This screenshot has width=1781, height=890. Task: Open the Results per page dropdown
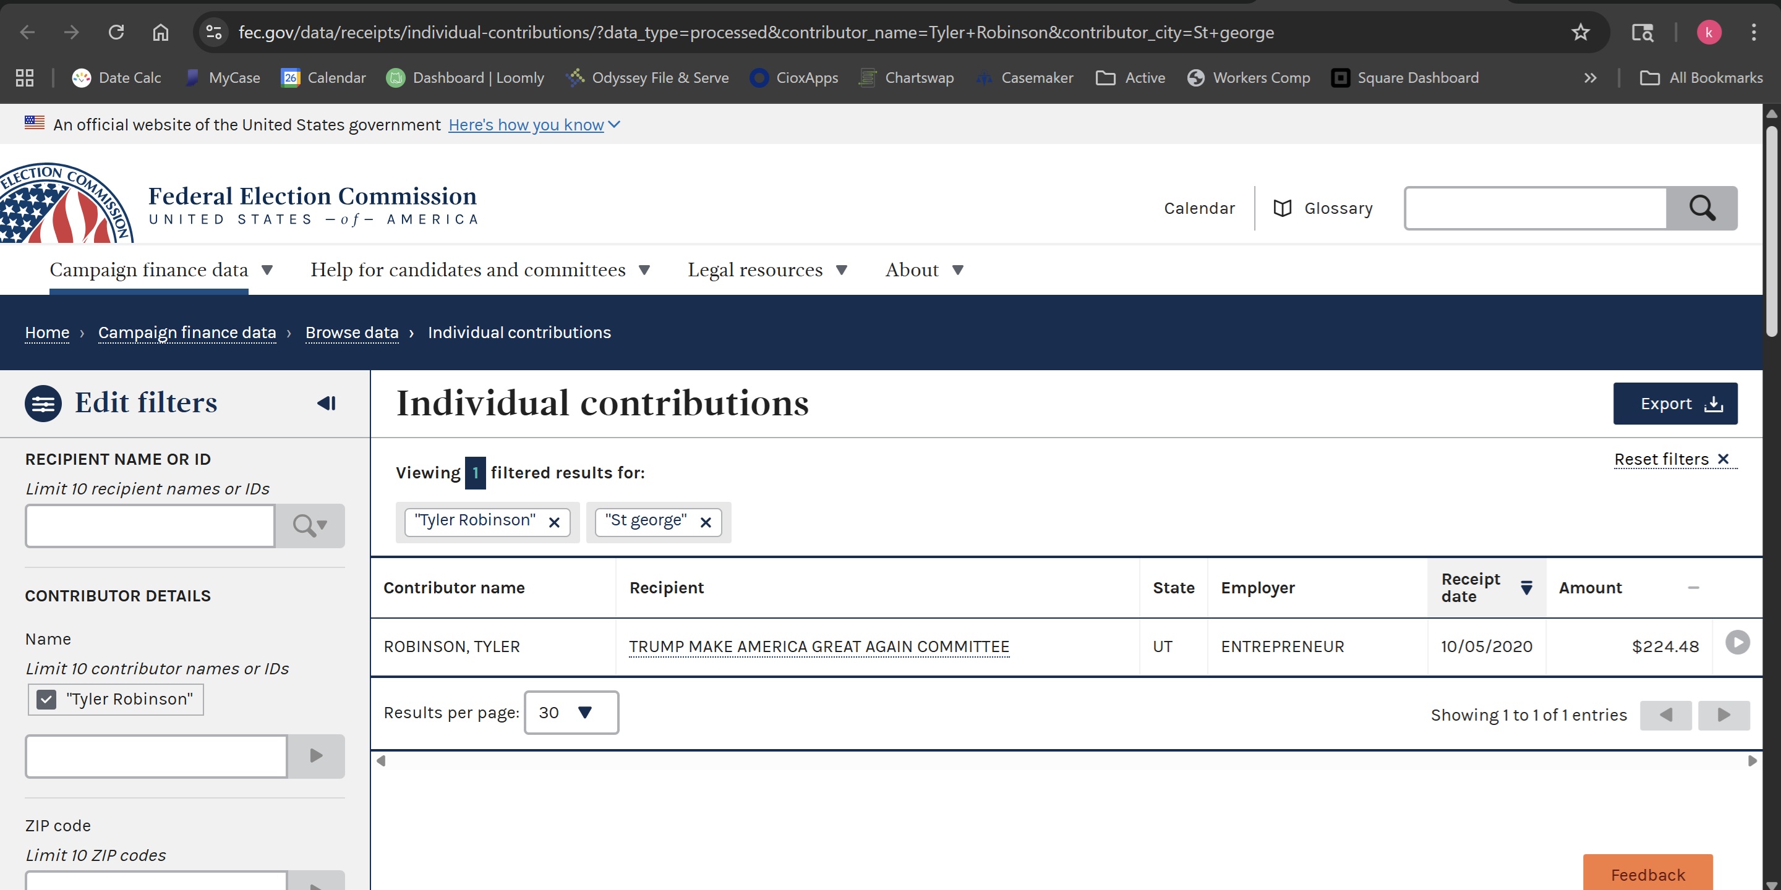[x=570, y=713]
